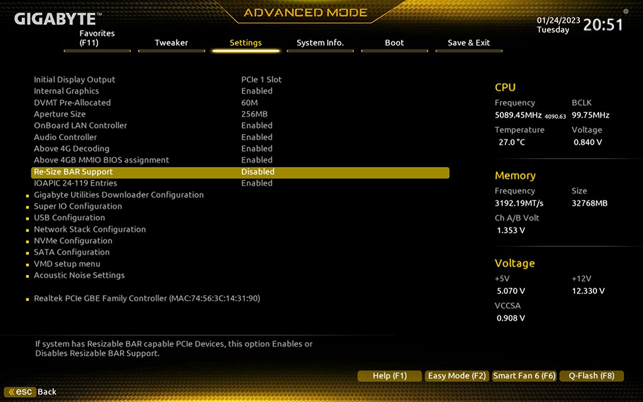The height and width of the screenshot is (402, 643).
Task: Toggle Above 4G Decoding Enabled value
Action: click(x=257, y=148)
